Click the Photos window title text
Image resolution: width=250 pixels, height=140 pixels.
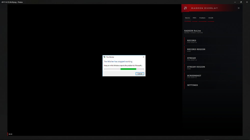[x=12, y=2]
